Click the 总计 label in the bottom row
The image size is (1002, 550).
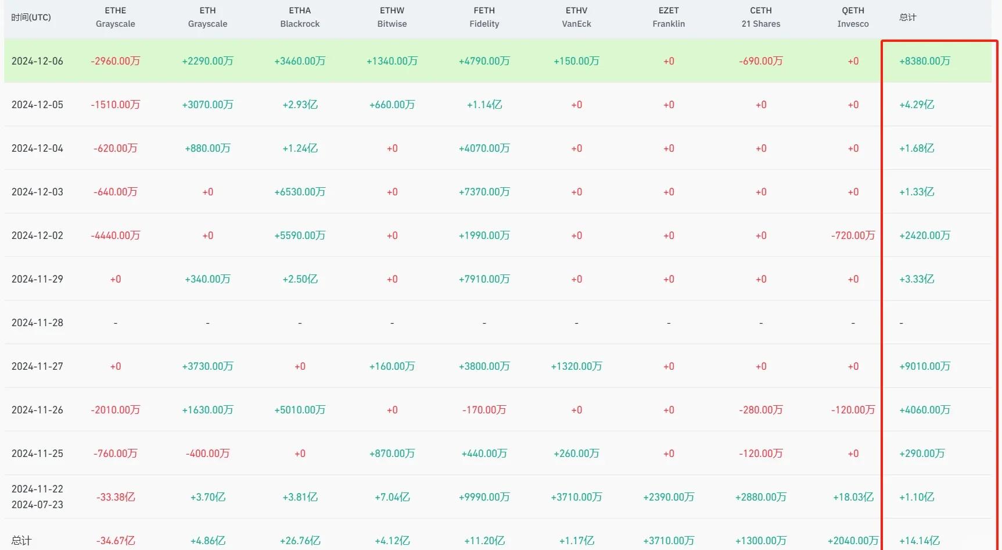click(x=21, y=541)
